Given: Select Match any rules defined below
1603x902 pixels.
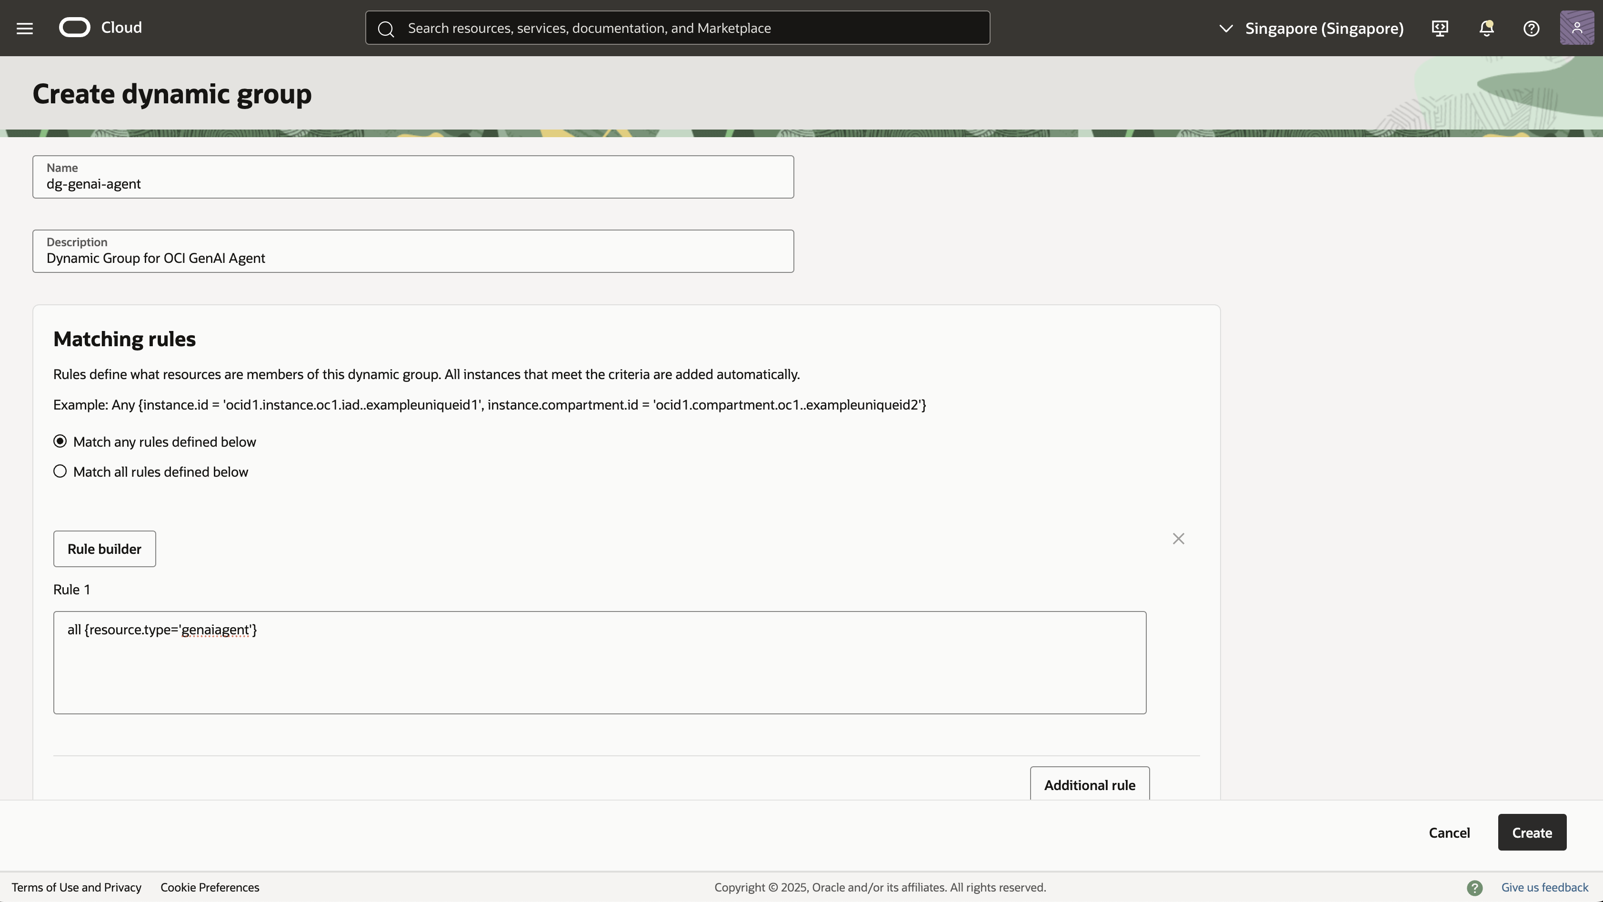Looking at the screenshot, I should coord(60,441).
